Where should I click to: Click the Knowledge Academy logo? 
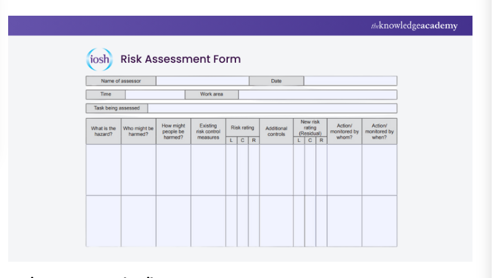(414, 26)
